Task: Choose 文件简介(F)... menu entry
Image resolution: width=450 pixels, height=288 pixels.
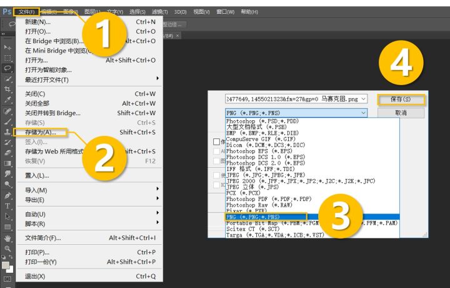Action: (89, 238)
